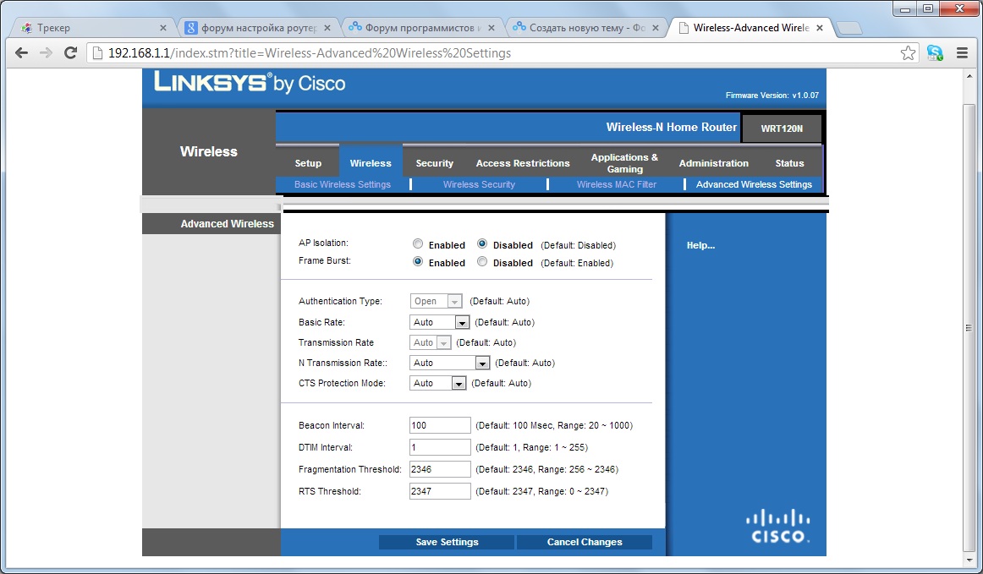Open Basic Wireless Settings subtab
This screenshot has height=574, width=983.
(343, 184)
